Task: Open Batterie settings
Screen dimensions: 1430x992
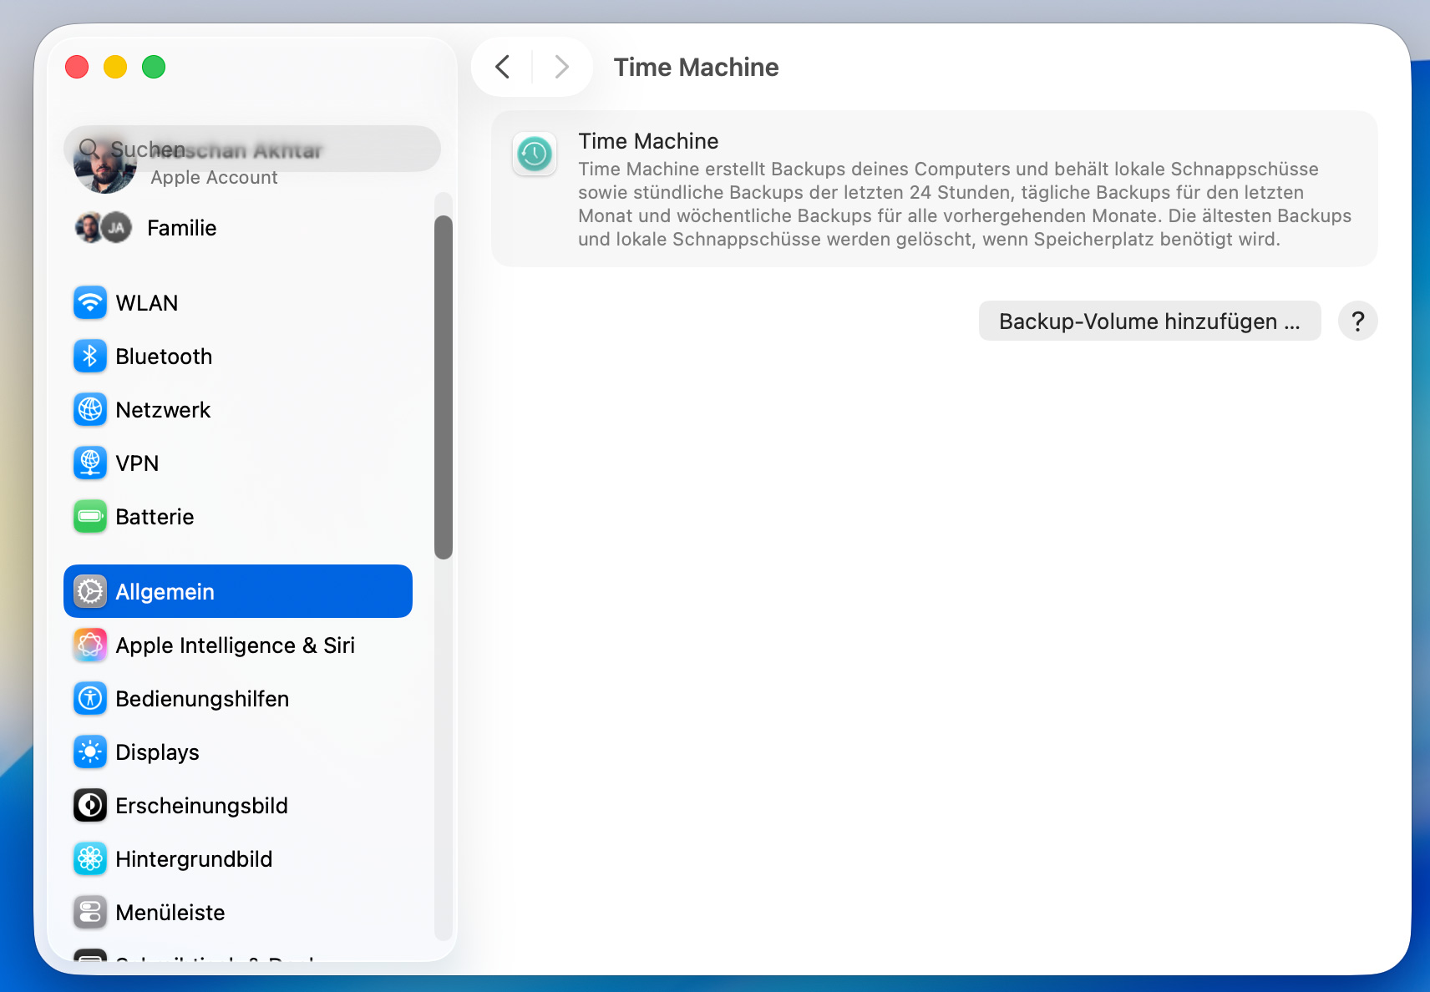Action: tap(238, 517)
